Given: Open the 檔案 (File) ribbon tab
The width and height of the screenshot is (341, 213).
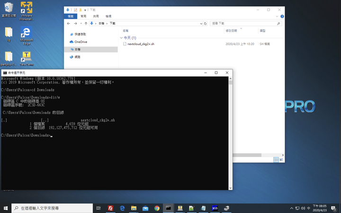Looking at the screenshot, I should point(71,16).
